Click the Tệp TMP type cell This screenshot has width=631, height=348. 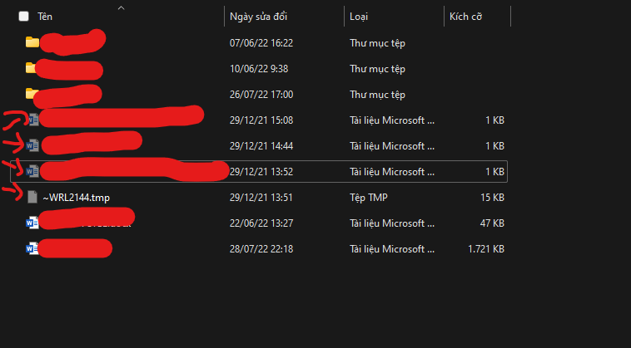[x=371, y=198]
